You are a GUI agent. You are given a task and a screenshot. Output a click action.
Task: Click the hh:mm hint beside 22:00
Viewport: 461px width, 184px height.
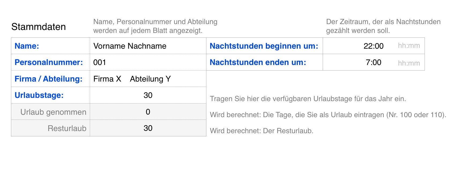[409, 46]
